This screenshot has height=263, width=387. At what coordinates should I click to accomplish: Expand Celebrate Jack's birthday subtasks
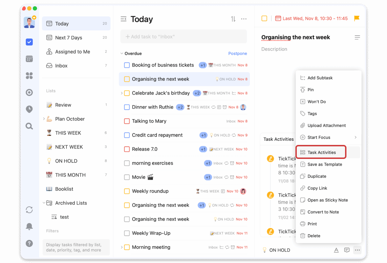pyautogui.click(x=122, y=93)
